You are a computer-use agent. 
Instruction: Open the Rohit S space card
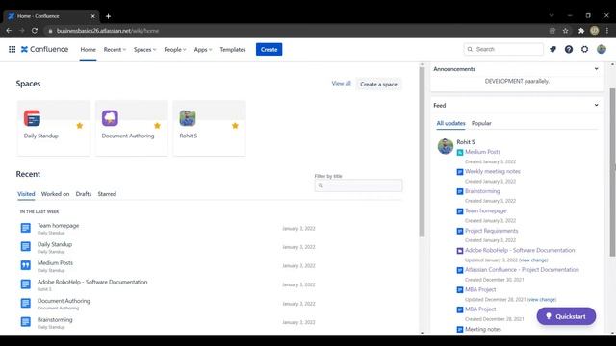pyautogui.click(x=210, y=128)
